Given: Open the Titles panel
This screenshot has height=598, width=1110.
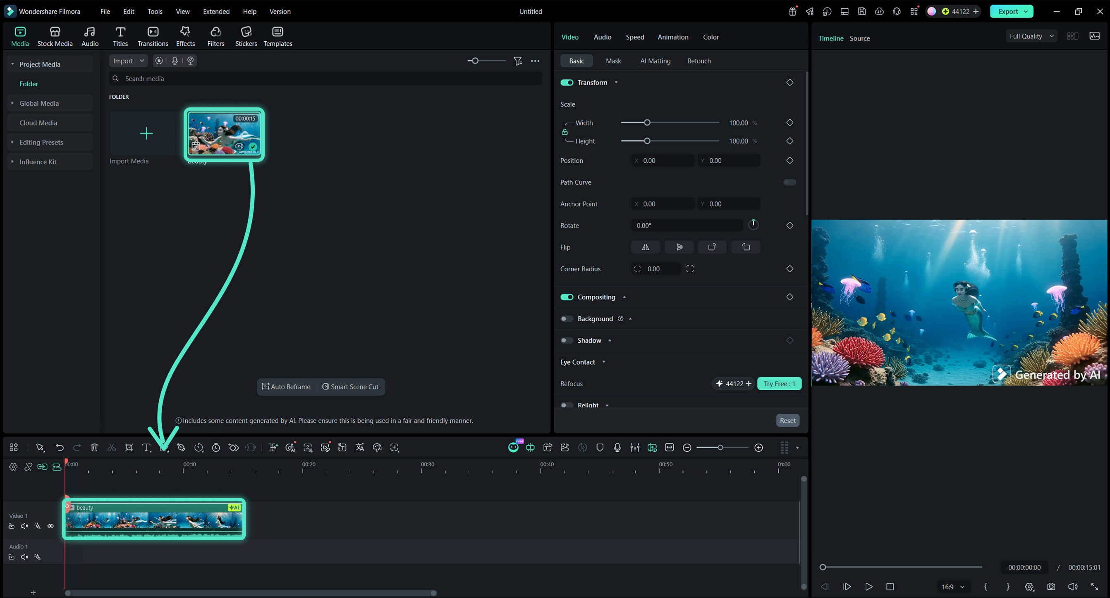Looking at the screenshot, I should 120,37.
